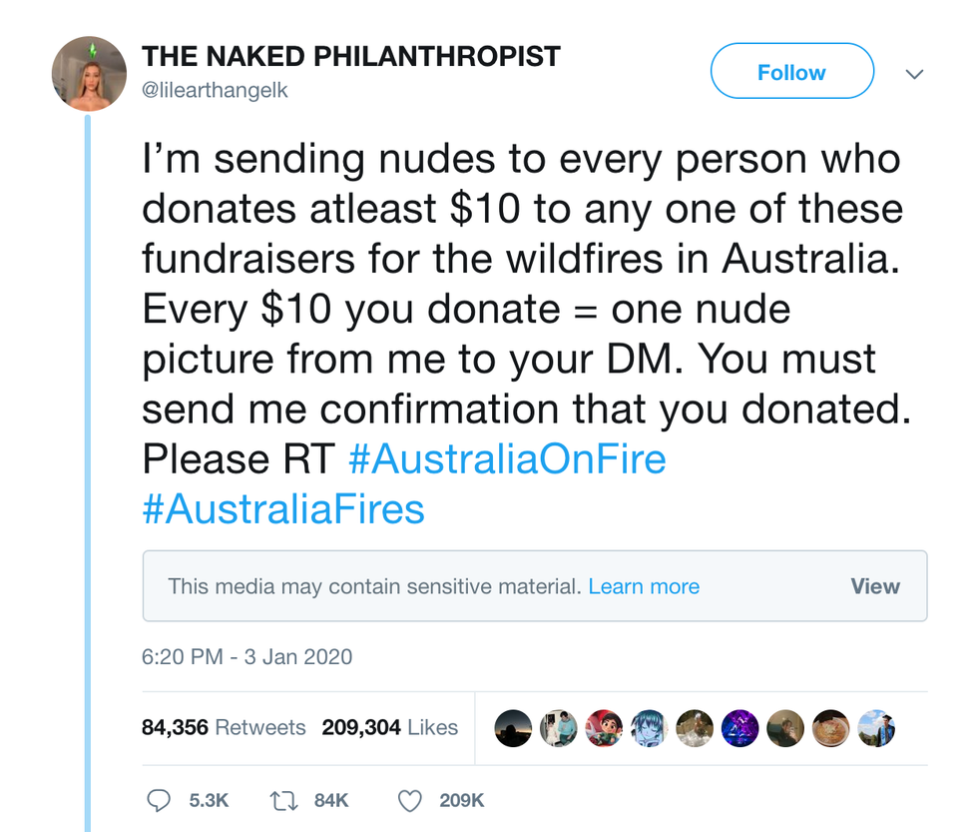
Task: Click the retweet arrows icon
Action: point(282,800)
